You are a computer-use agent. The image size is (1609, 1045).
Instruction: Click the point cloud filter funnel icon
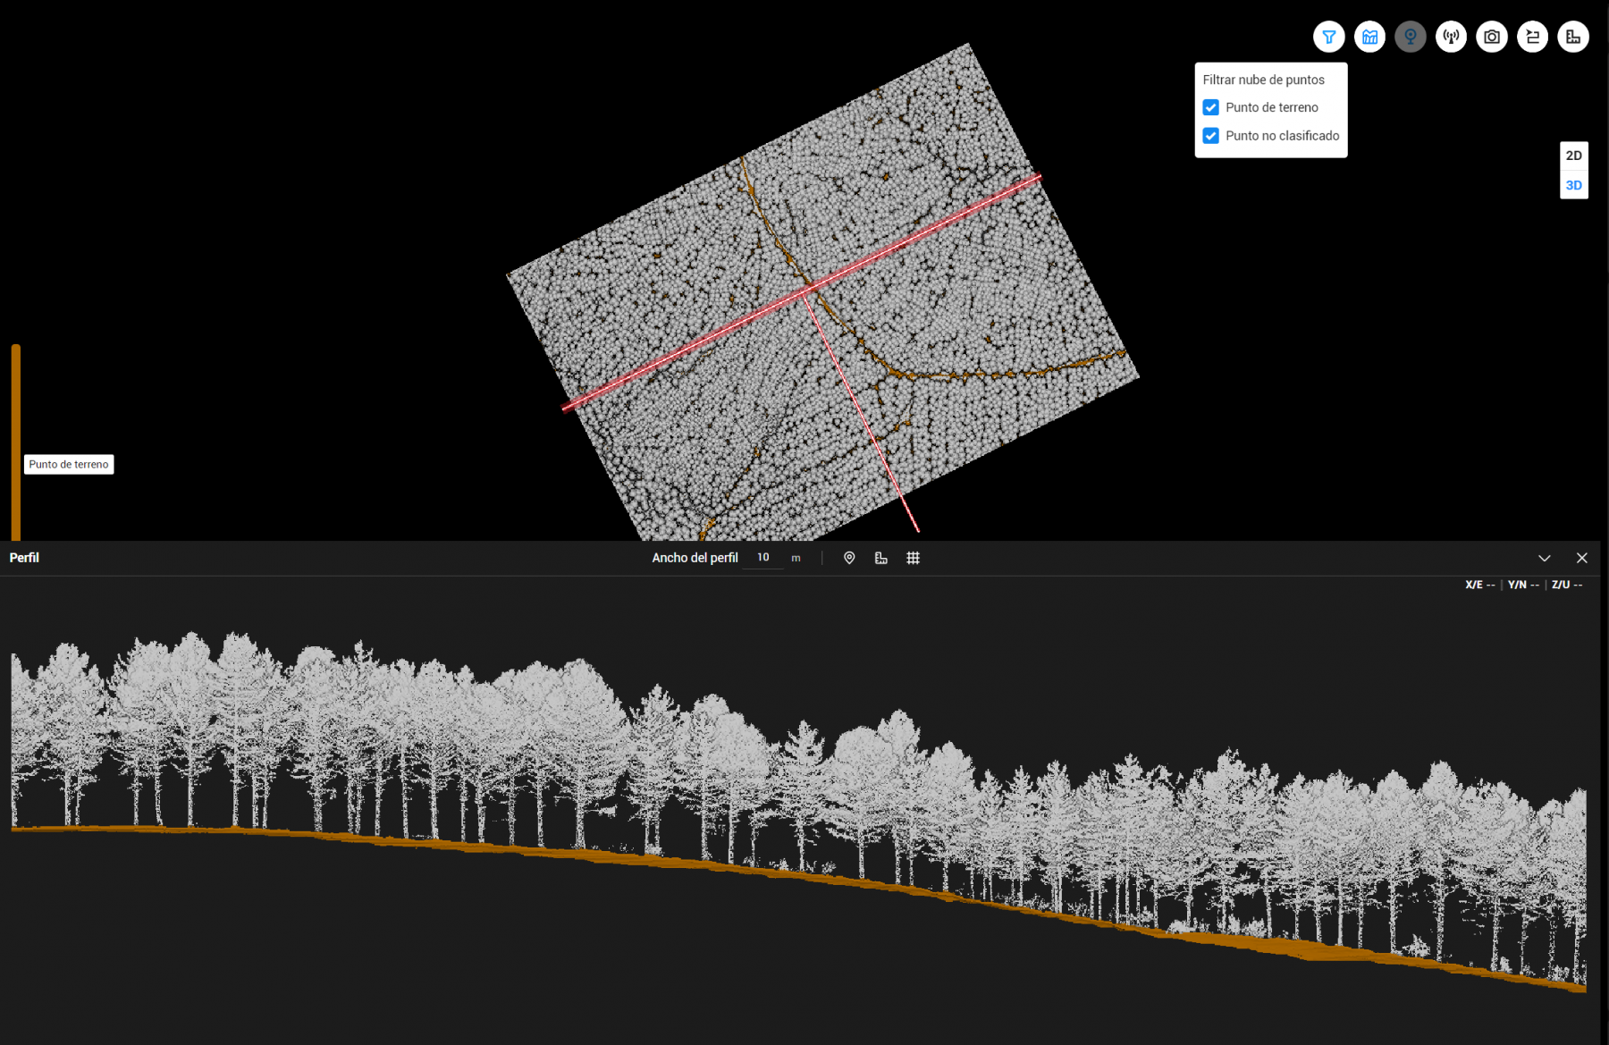(x=1328, y=37)
